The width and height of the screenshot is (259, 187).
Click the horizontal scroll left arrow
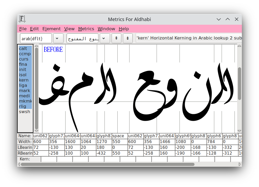19,164
